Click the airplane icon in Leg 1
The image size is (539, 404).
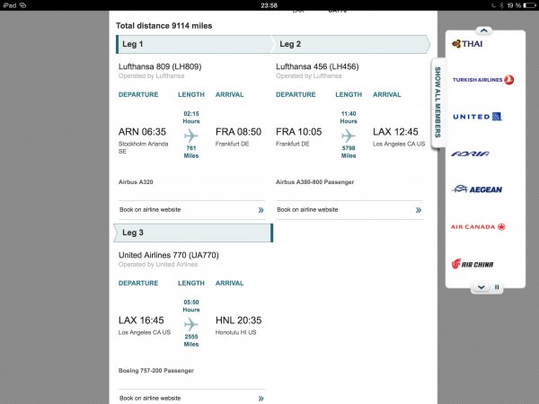[x=190, y=136]
